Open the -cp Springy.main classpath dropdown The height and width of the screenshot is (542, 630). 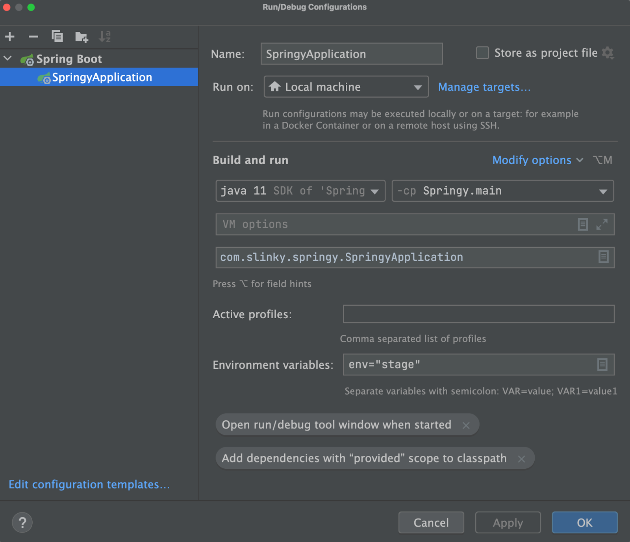click(x=503, y=191)
